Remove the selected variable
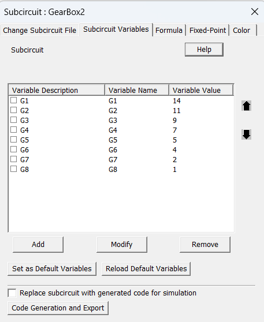The width and height of the screenshot is (264, 322). [x=205, y=245]
